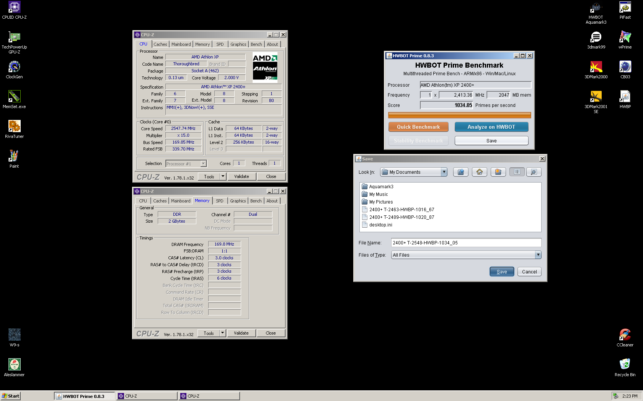Launch the wPrime desktop icon

pyautogui.click(x=625, y=40)
